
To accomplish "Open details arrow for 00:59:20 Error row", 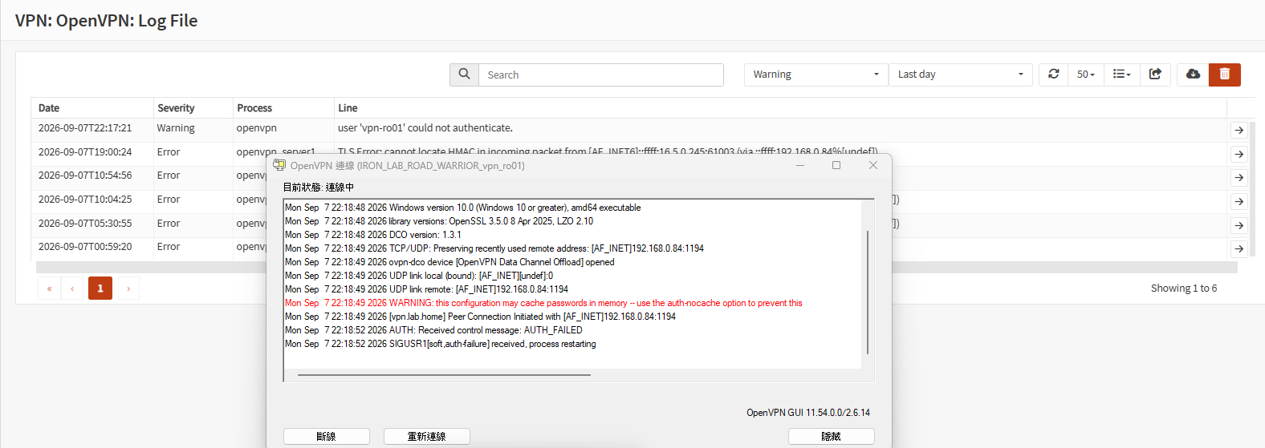I will click(x=1239, y=248).
